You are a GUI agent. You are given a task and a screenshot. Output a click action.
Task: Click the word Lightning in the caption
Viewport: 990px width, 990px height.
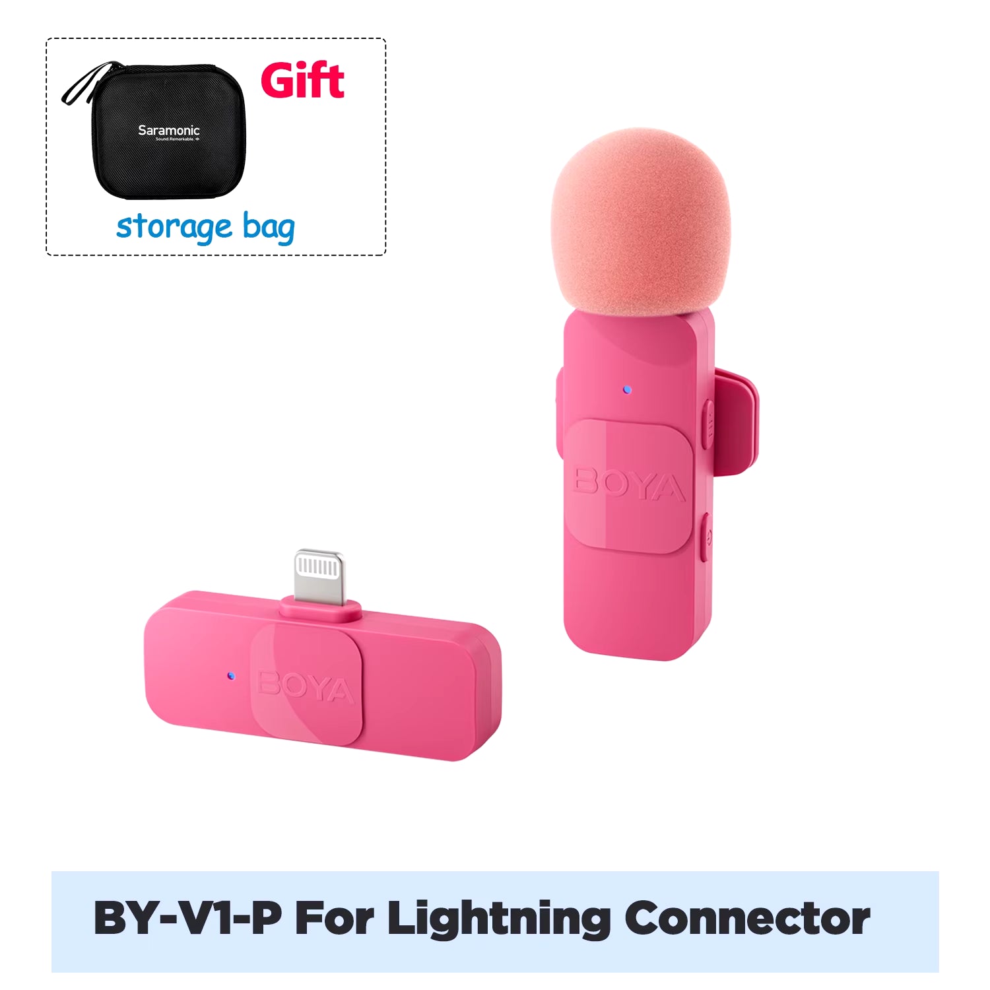[x=498, y=919]
